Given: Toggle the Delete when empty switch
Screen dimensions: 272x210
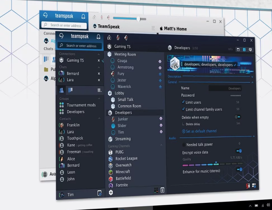Looking at the screenshot, I should (x=237, y=117).
